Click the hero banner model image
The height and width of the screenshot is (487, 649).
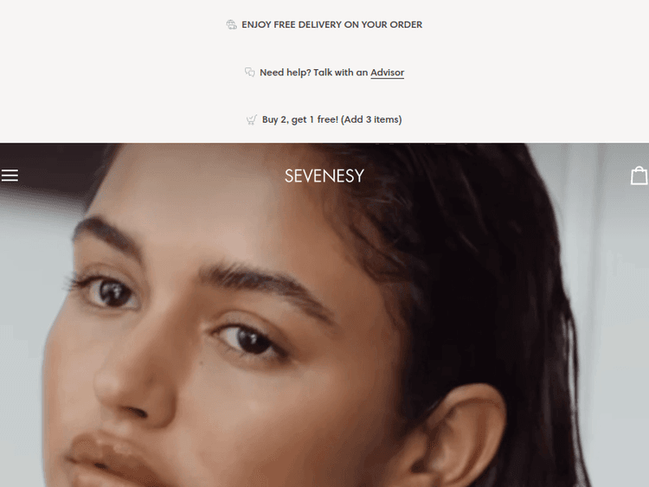tap(324, 315)
